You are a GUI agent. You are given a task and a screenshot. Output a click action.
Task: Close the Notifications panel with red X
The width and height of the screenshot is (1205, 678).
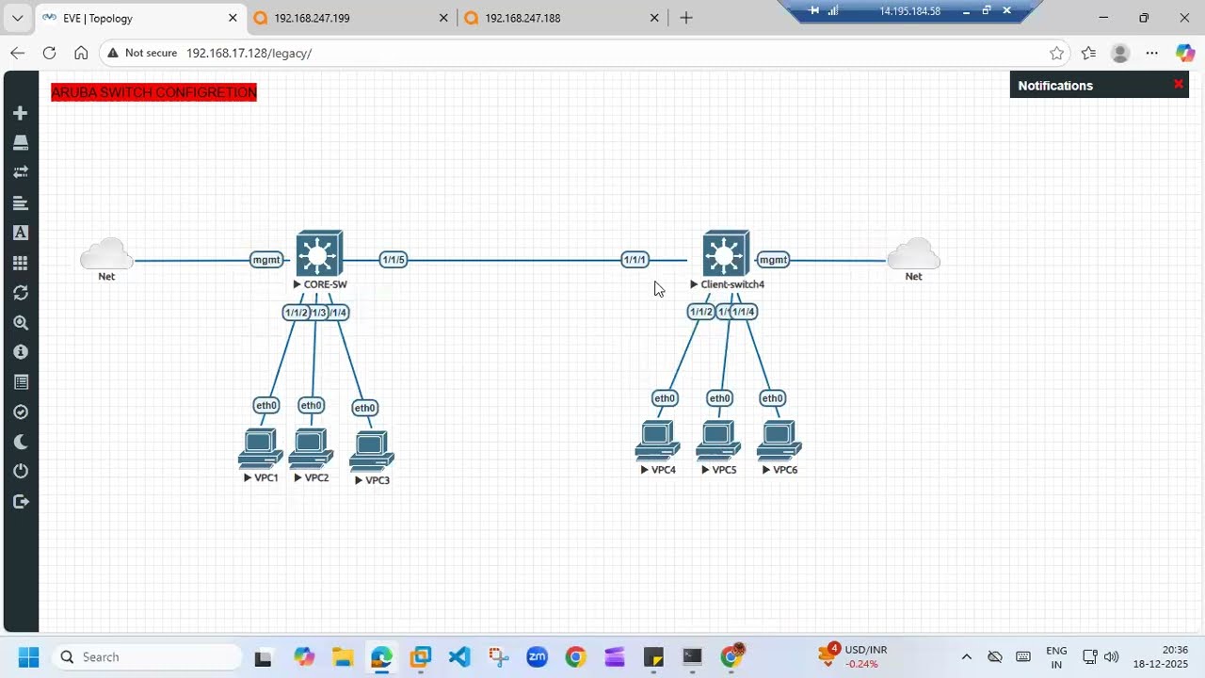(1178, 85)
